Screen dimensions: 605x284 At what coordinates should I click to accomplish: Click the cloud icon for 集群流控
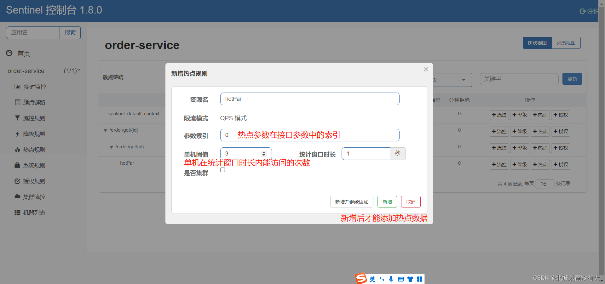(17, 196)
